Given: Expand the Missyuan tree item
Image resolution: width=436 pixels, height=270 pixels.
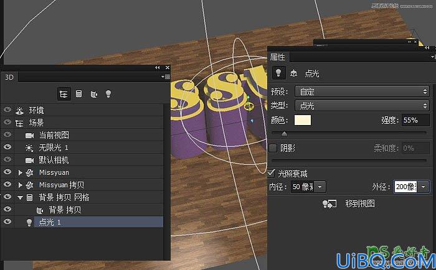Looking at the screenshot, I should (x=20, y=172).
